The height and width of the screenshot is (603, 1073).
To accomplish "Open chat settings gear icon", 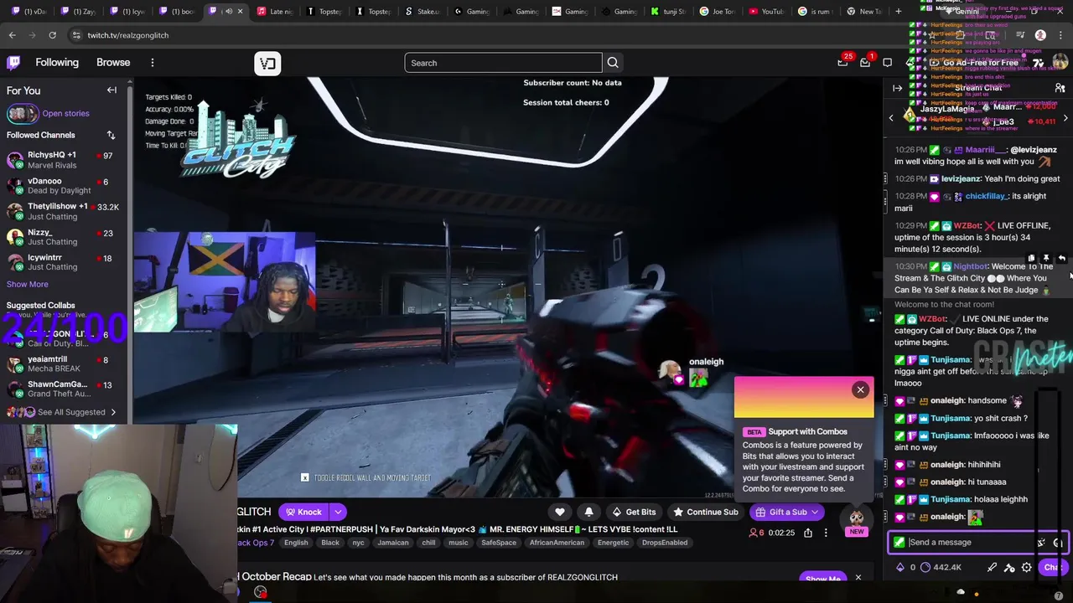I will click(x=1027, y=567).
